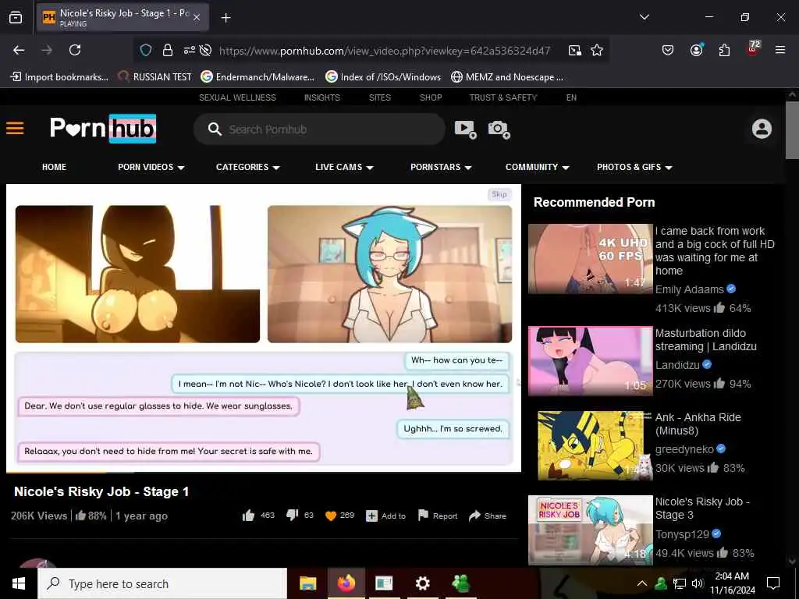Expand the Community dropdown

[x=537, y=167]
